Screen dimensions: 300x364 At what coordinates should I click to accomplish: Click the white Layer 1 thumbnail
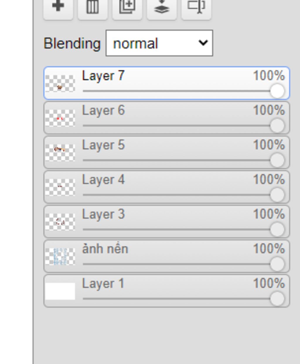[60, 291]
